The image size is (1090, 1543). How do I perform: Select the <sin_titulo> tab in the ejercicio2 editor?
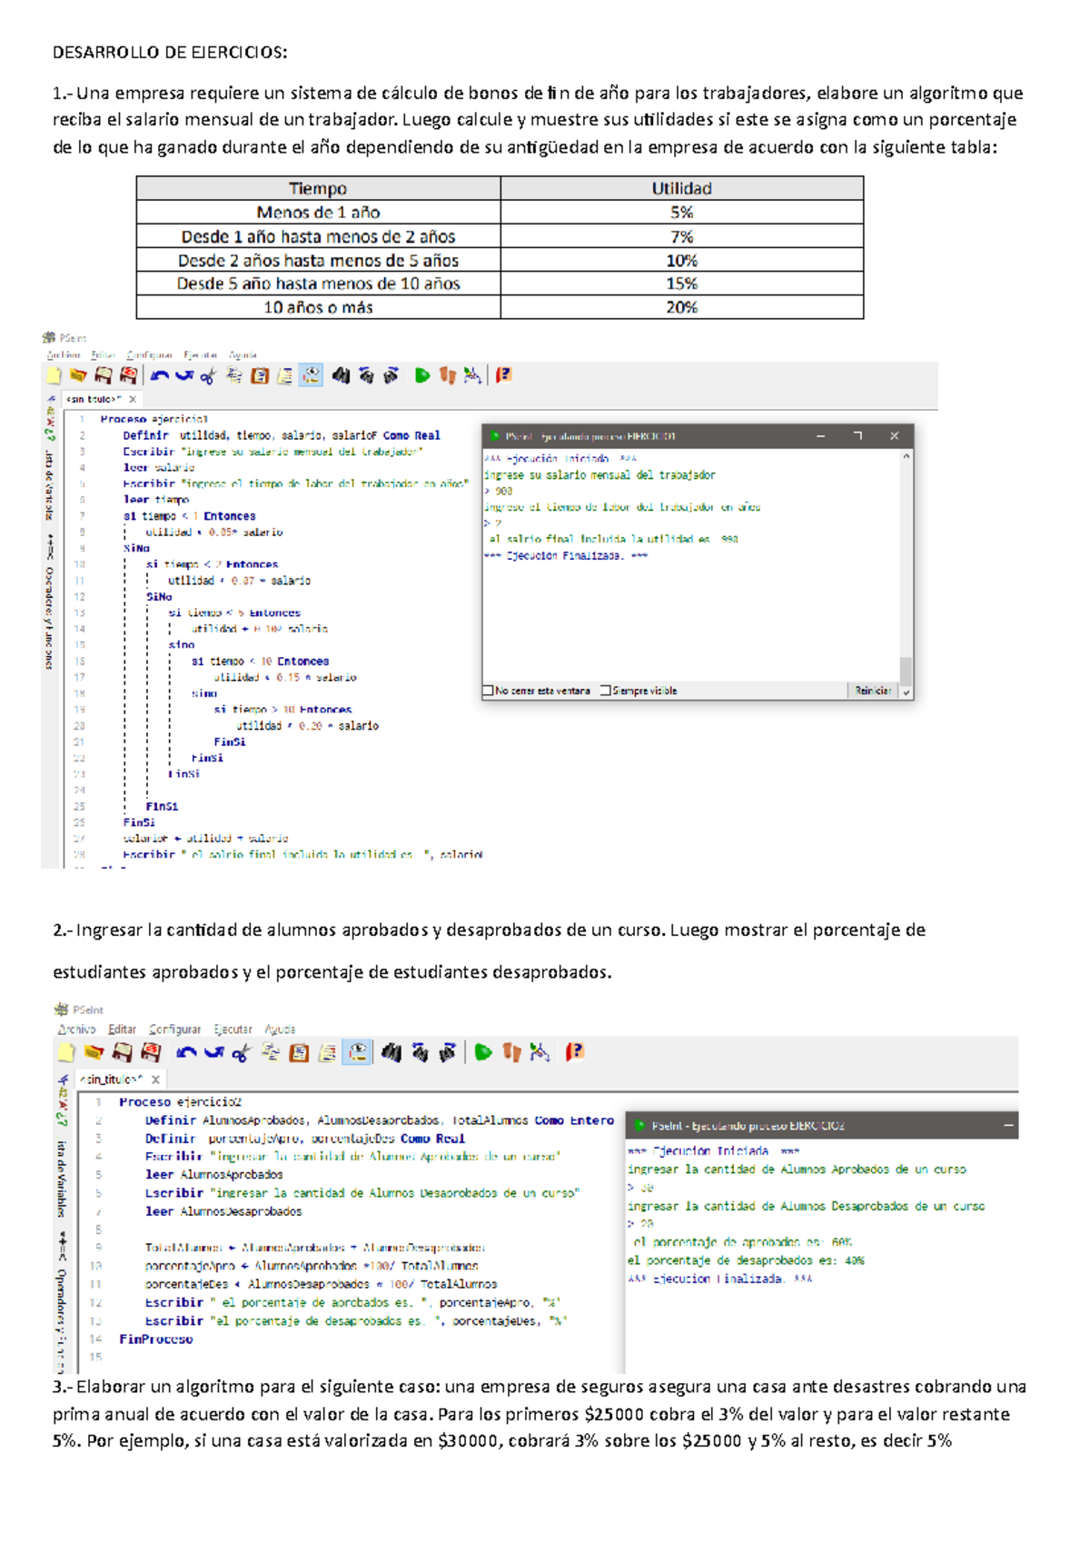click(111, 1080)
